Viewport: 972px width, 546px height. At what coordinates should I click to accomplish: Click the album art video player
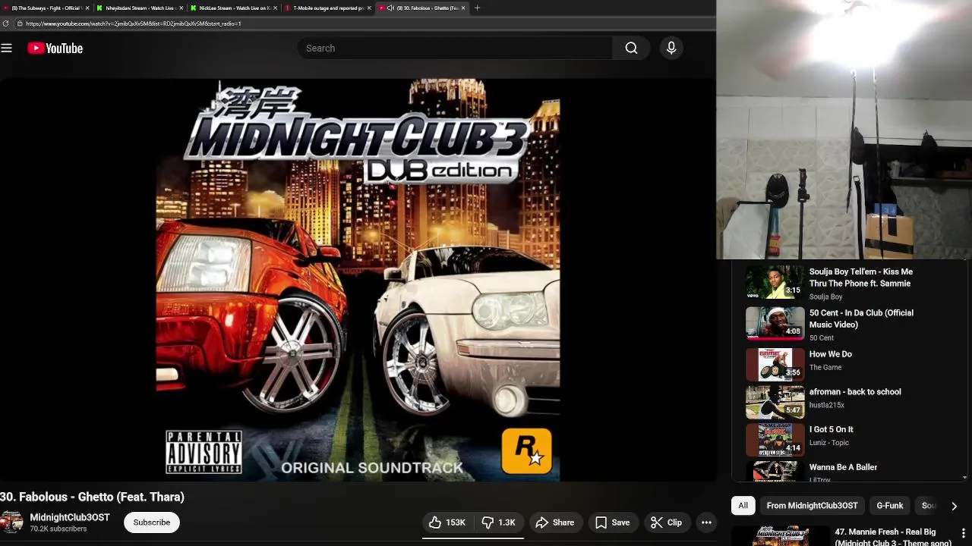[x=358, y=279]
